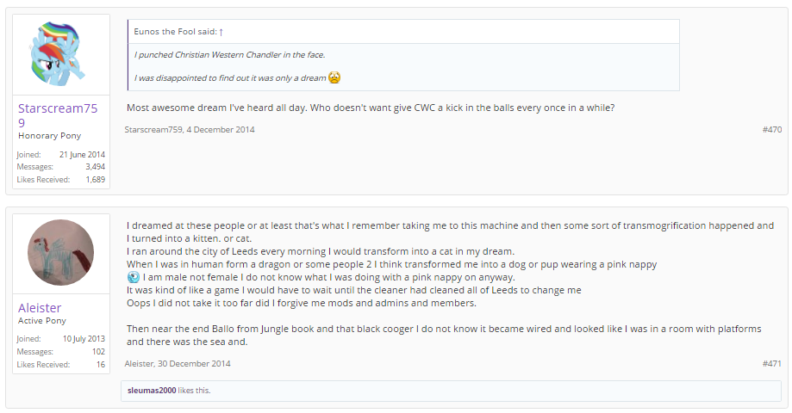Click the 30 December 2014 timestamp
792x413 pixels.
(194, 364)
